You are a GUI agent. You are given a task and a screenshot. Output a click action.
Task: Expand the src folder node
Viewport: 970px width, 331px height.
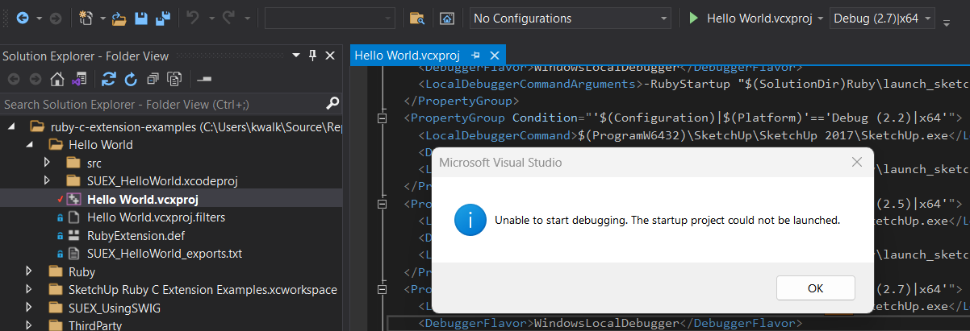pyautogui.click(x=47, y=163)
